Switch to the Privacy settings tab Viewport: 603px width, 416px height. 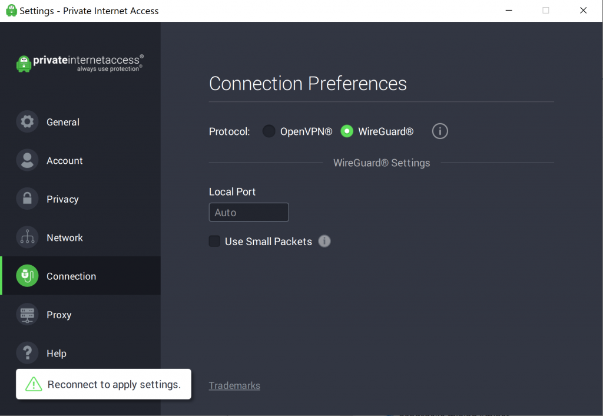[62, 199]
